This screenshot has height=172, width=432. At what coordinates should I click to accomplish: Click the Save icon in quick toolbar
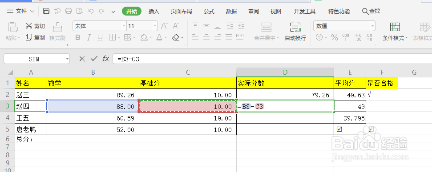point(46,11)
